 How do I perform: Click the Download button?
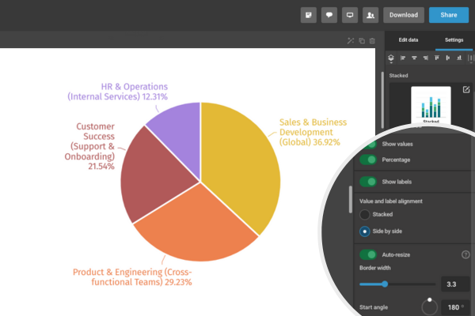click(404, 15)
